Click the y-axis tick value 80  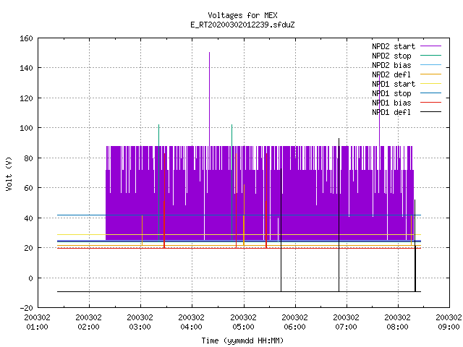[28, 158]
